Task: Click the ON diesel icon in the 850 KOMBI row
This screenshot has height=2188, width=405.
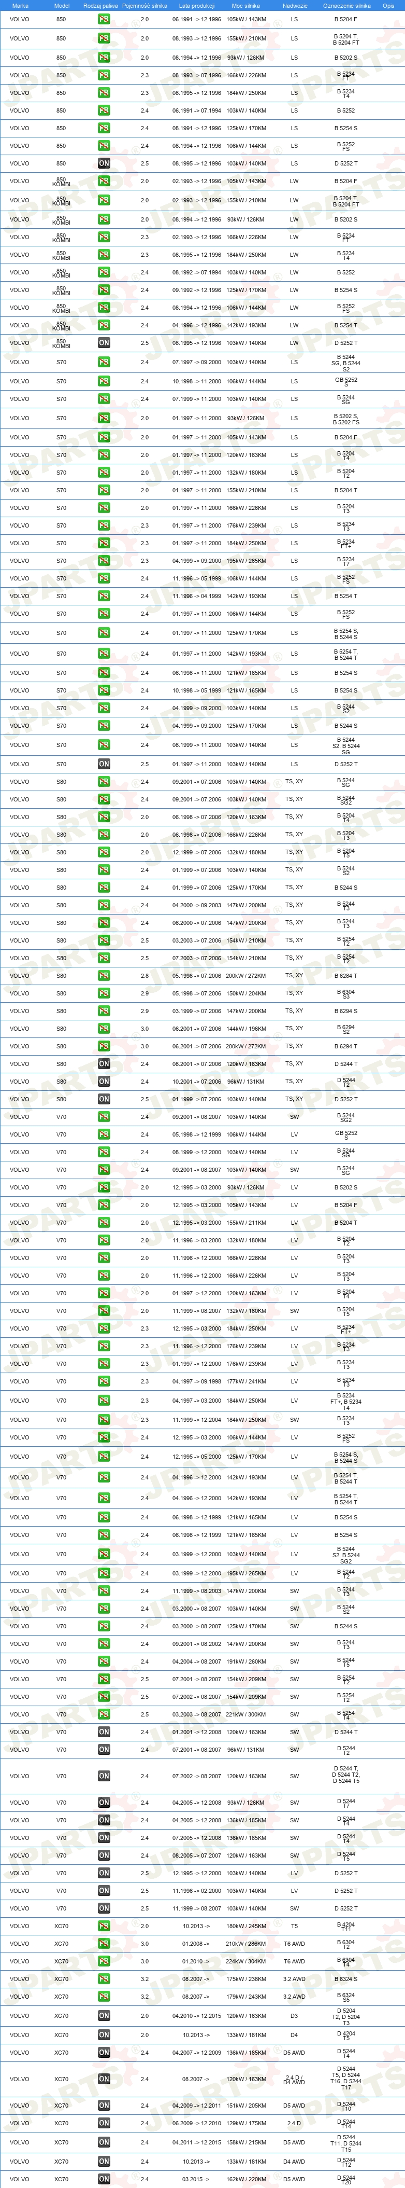Action: tap(104, 343)
